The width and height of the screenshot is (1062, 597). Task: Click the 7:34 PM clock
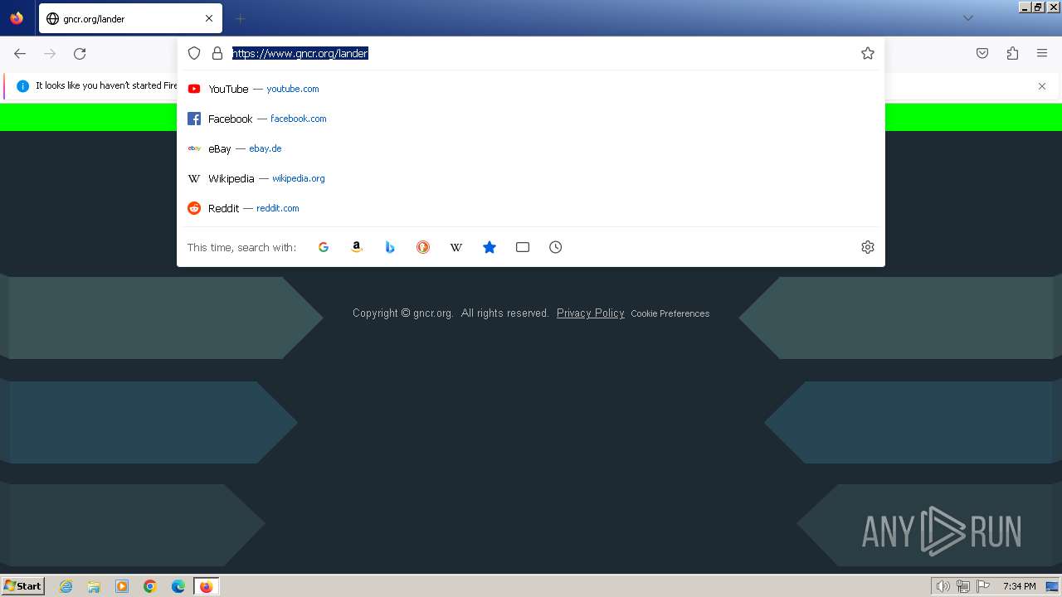pos(1019,586)
